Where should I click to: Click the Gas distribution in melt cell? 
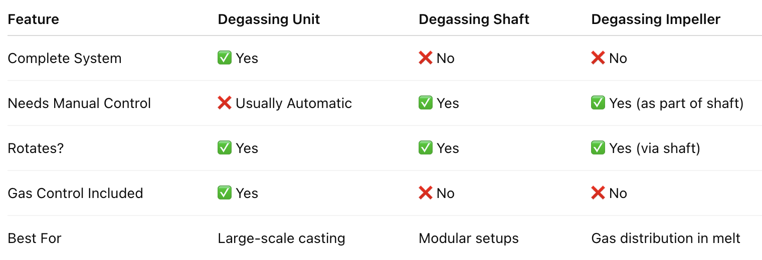[x=666, y=238]
